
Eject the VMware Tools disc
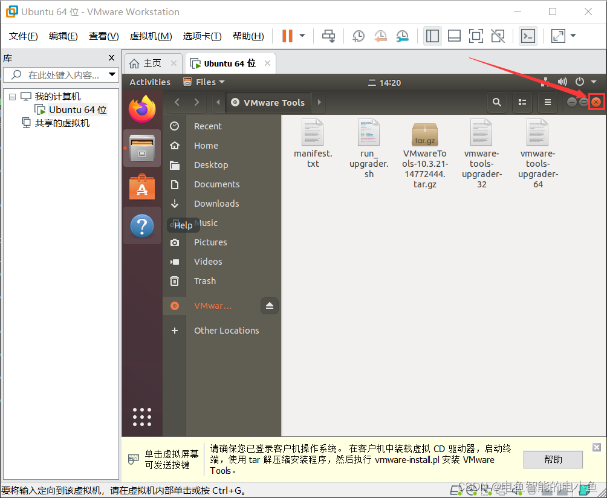click(270, 306)
